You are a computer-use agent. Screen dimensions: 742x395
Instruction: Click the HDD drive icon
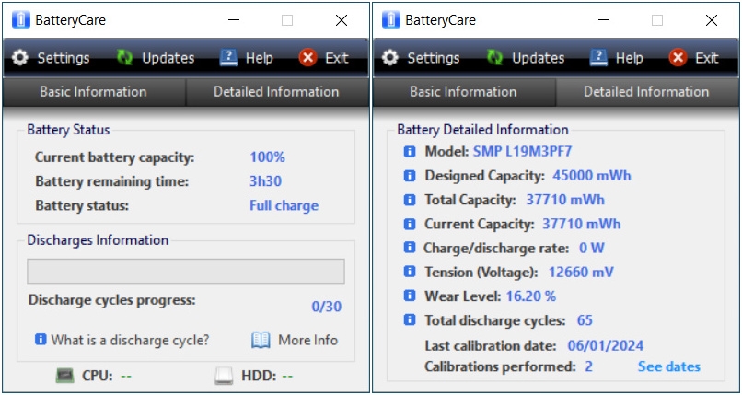pyautogui.click(x=225, y=376)
